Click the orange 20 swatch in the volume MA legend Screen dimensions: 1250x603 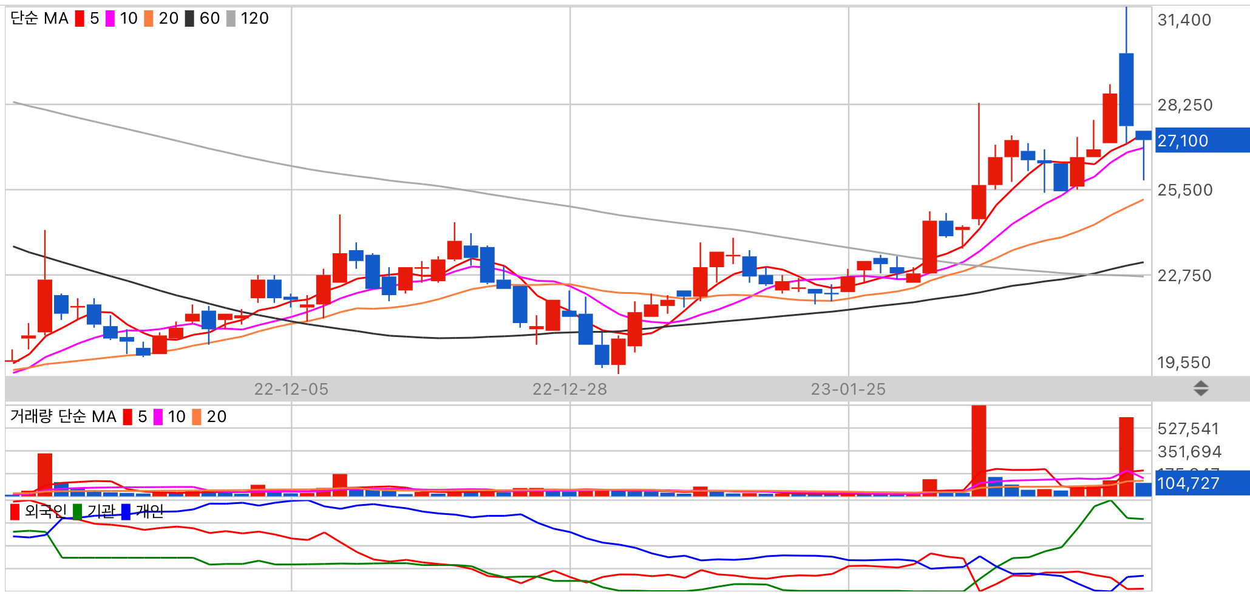(x=197, y=417)
